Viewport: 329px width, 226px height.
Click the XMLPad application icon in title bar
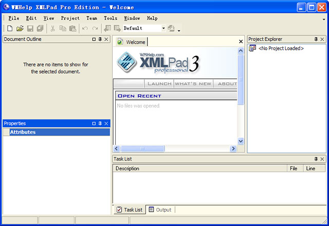pos(6,7)
